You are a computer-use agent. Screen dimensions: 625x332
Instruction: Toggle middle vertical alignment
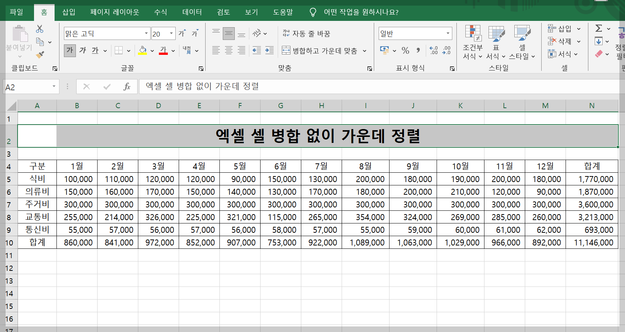point(229,34)
